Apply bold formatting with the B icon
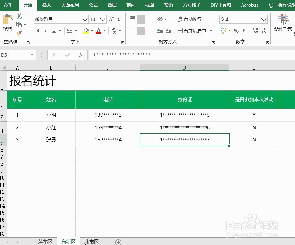This screenshot has height=245, width=295. click(x=38, y=30)
